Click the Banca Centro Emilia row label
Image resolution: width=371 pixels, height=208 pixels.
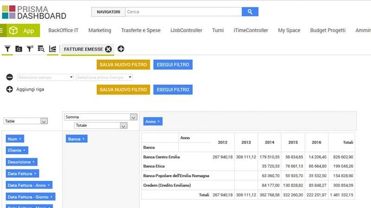(x=161, y=157)
